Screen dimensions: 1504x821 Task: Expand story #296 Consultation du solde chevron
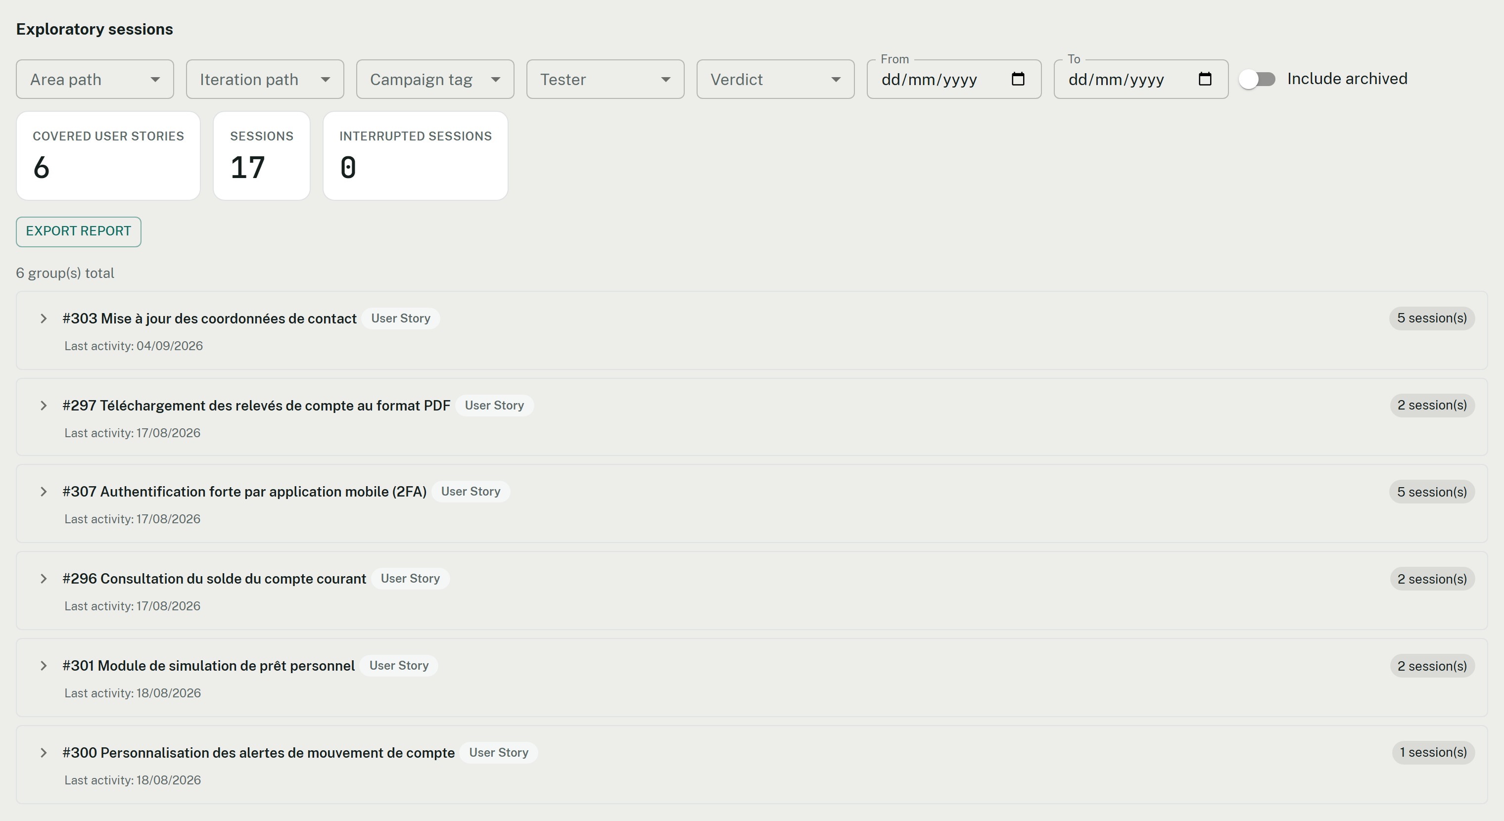43,579
